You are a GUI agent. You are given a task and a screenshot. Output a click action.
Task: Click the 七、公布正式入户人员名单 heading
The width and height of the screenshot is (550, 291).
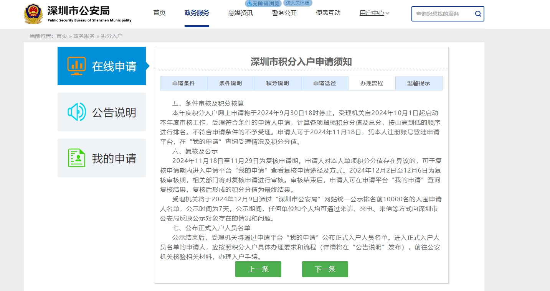211,228
